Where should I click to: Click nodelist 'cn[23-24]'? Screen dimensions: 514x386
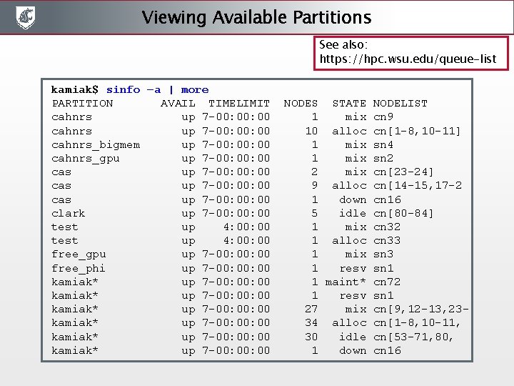tap(403, 172)
